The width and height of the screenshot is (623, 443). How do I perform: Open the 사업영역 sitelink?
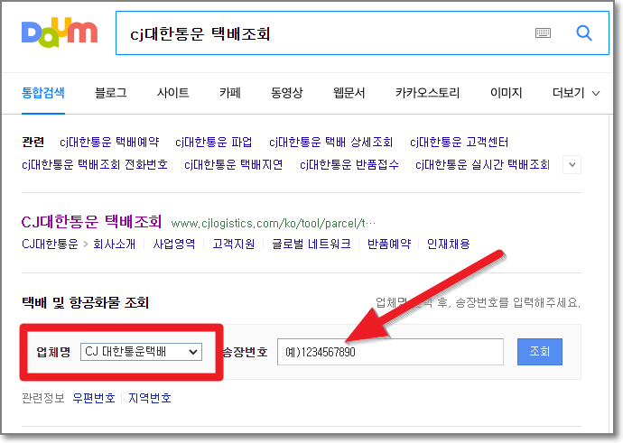(x=174, y=244)
